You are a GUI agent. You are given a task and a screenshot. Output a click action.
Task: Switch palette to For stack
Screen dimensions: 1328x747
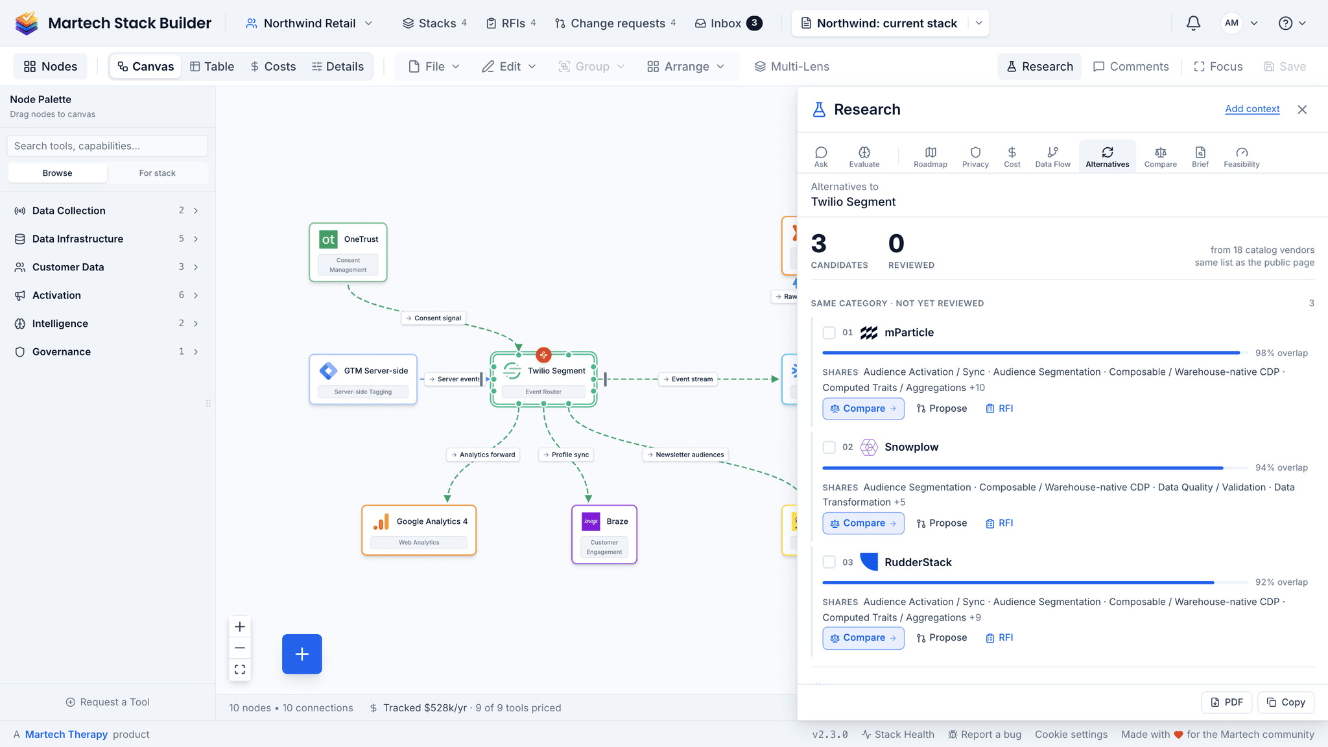tap(157, 173)
